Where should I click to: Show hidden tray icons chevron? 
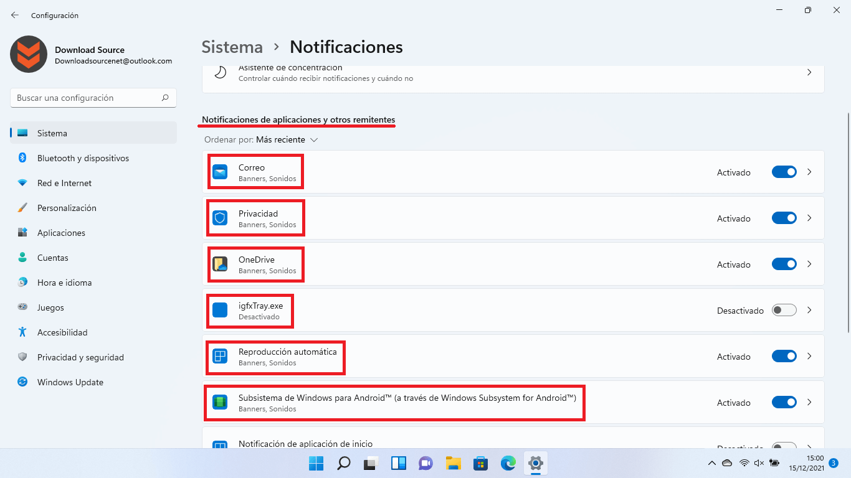712,463
